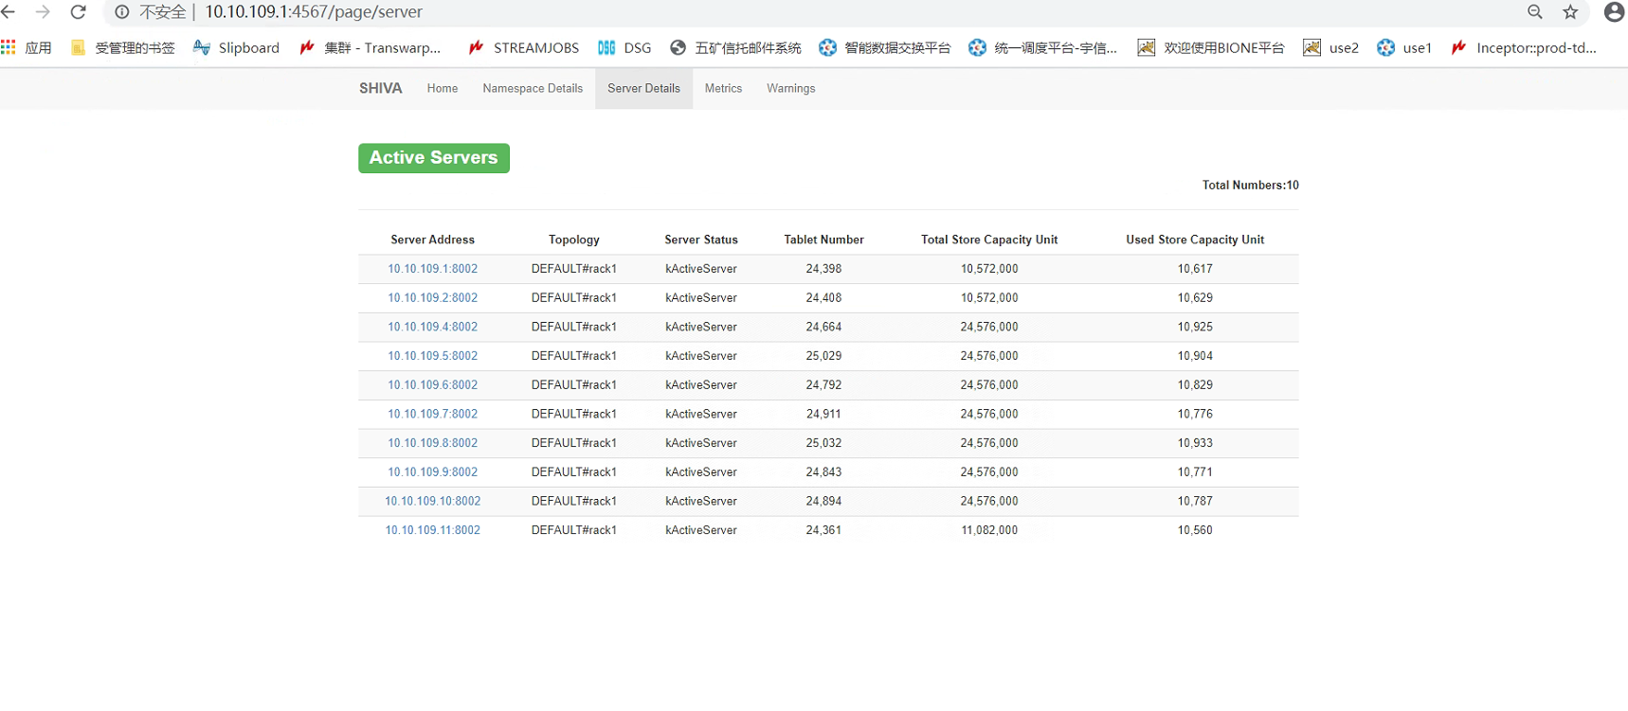Select used capacity 10,560 cell
The height and width of the screenshot is (711, 1628).
tap(1195, 530)
